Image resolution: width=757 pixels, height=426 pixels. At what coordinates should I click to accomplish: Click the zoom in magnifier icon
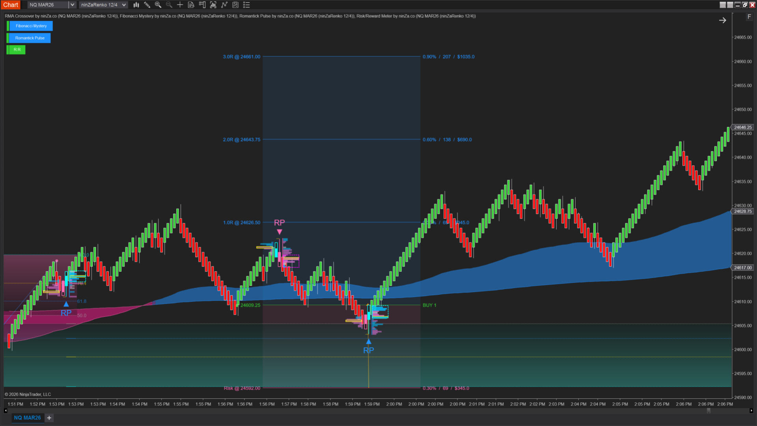(x=158, y=5)
